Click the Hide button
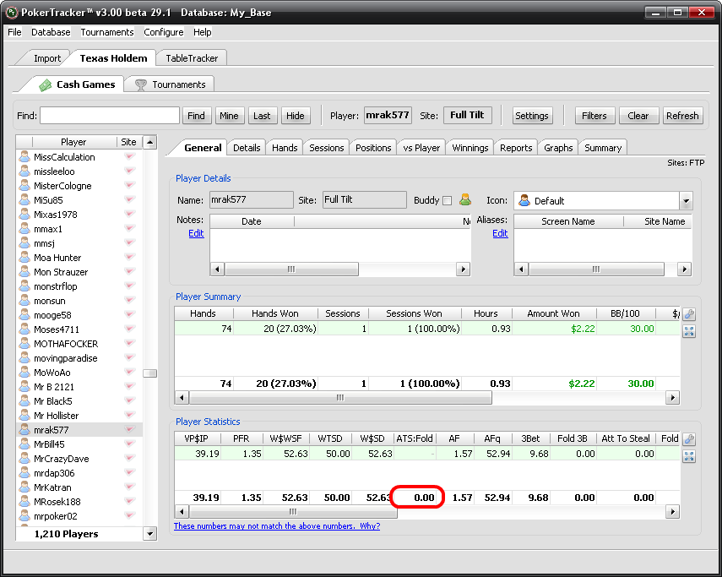722x577 pixels. (x=296, y=116)
